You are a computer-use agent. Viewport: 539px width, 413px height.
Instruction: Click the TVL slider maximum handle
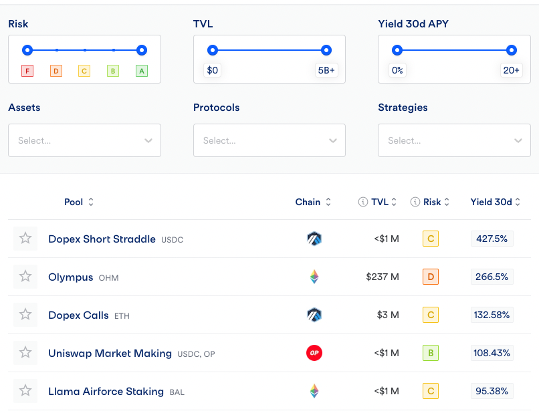coord(326,50)
